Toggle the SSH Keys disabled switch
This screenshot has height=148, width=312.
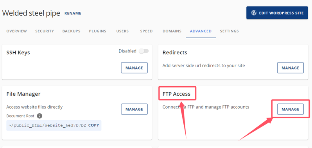(x=143, y=51)
